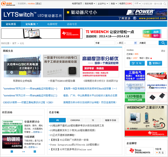Open the 中国MOSFET ad tile
This screenshot has height=157, width=168.
135,86
